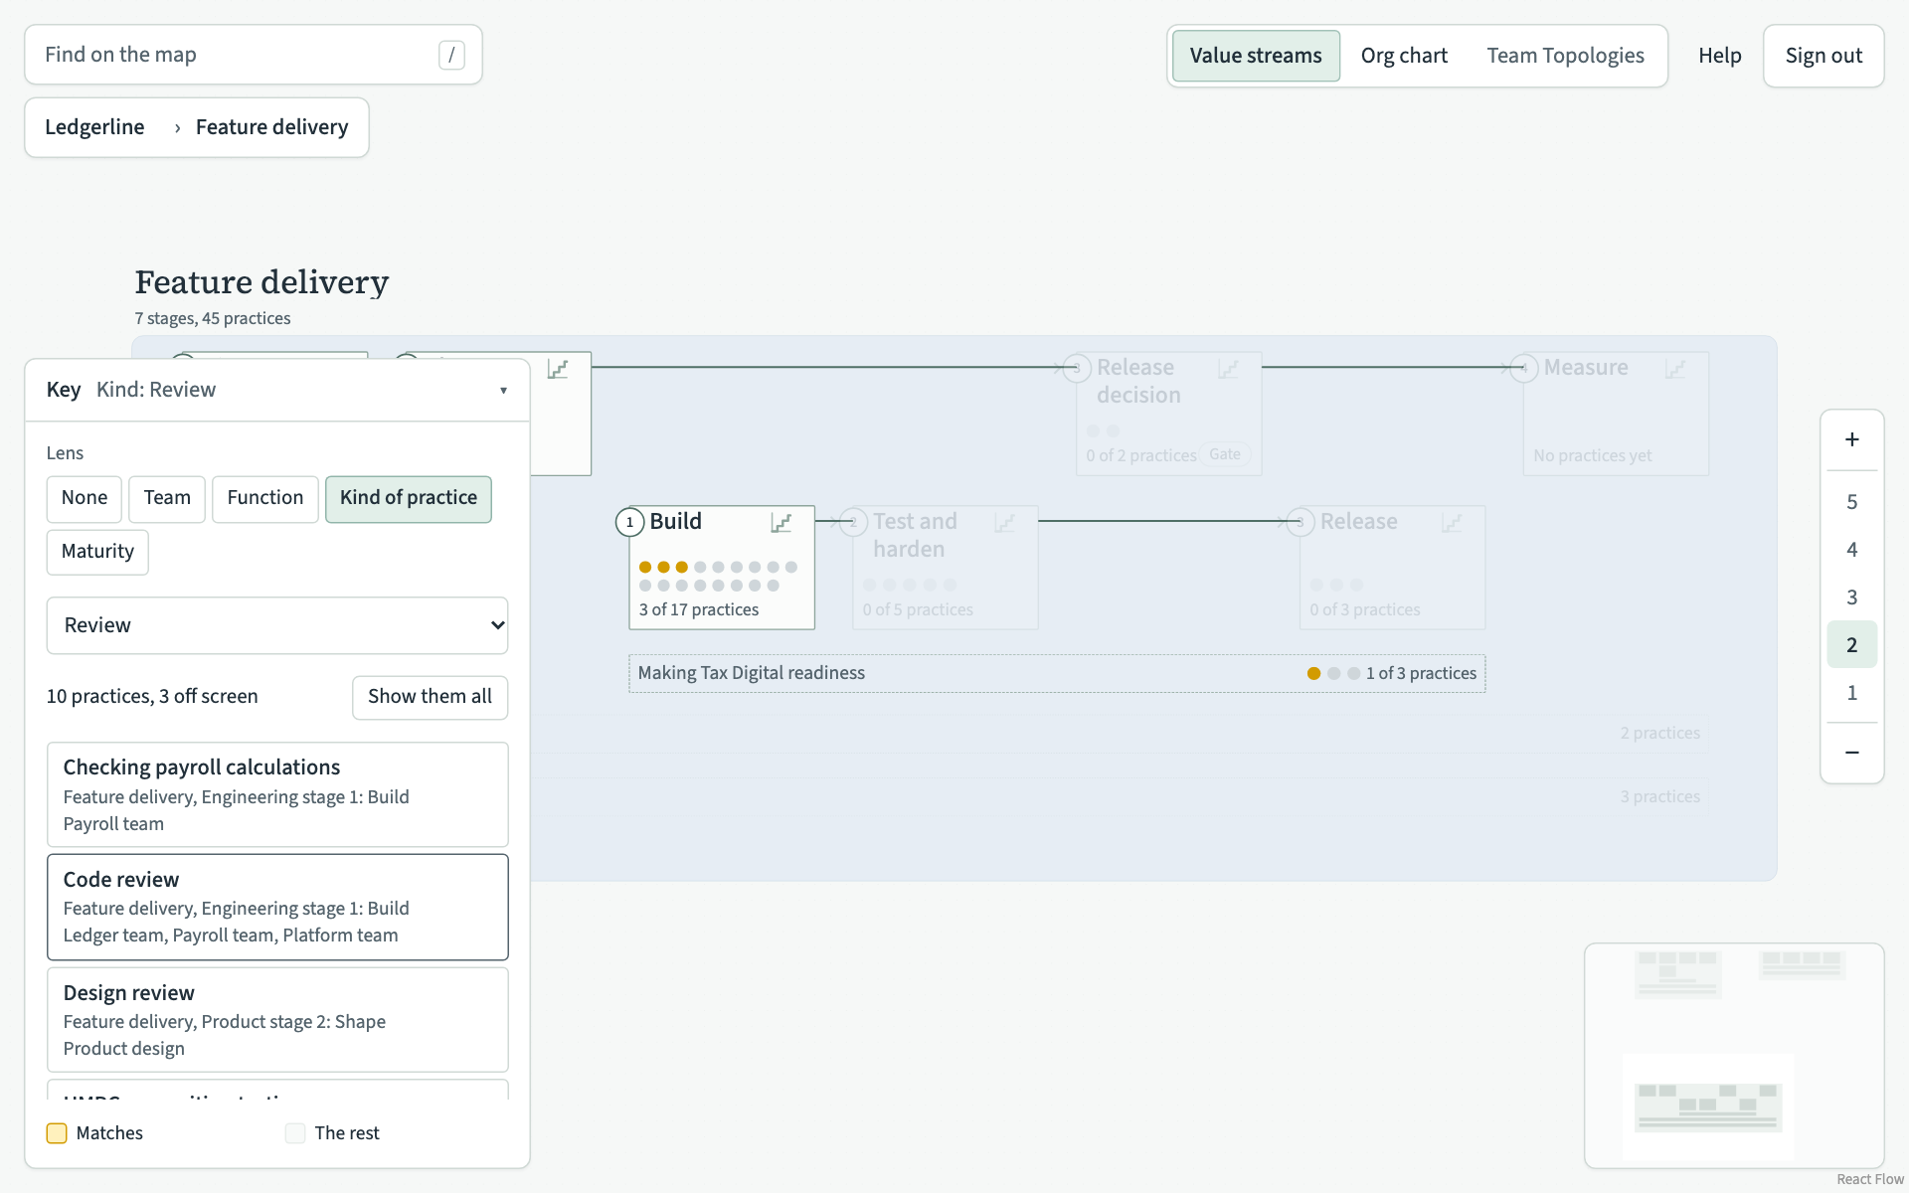
Task: Click the slash shortcut badge in search
Action: [451, 55]
